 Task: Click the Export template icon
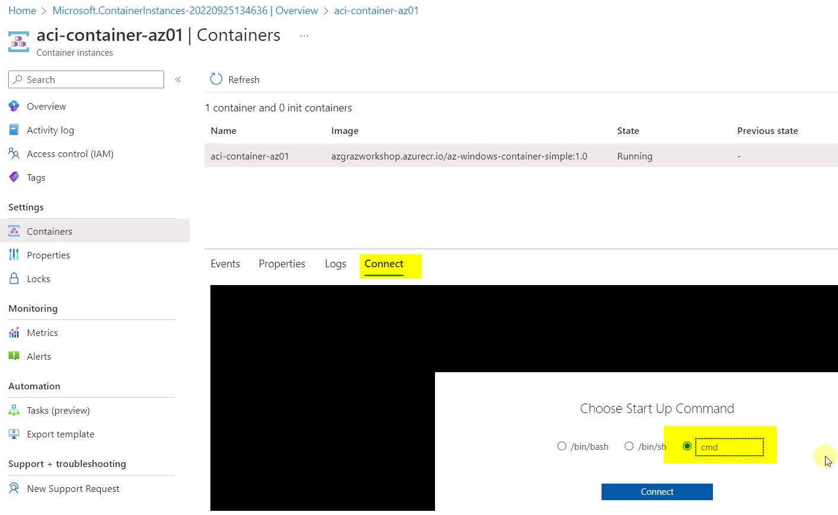[14, 434]
